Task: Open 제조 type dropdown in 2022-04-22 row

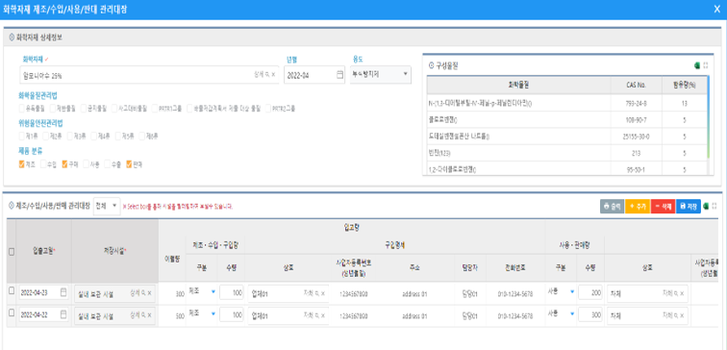Action: [x=202, y=313]
